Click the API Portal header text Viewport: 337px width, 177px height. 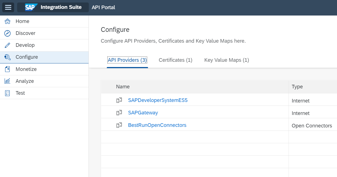pyautogui.click(x=103, y=7)
